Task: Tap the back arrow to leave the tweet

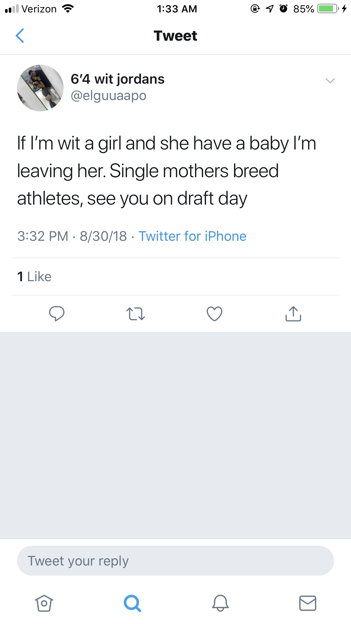Action: pyautogui.click(x=20, y=36)
